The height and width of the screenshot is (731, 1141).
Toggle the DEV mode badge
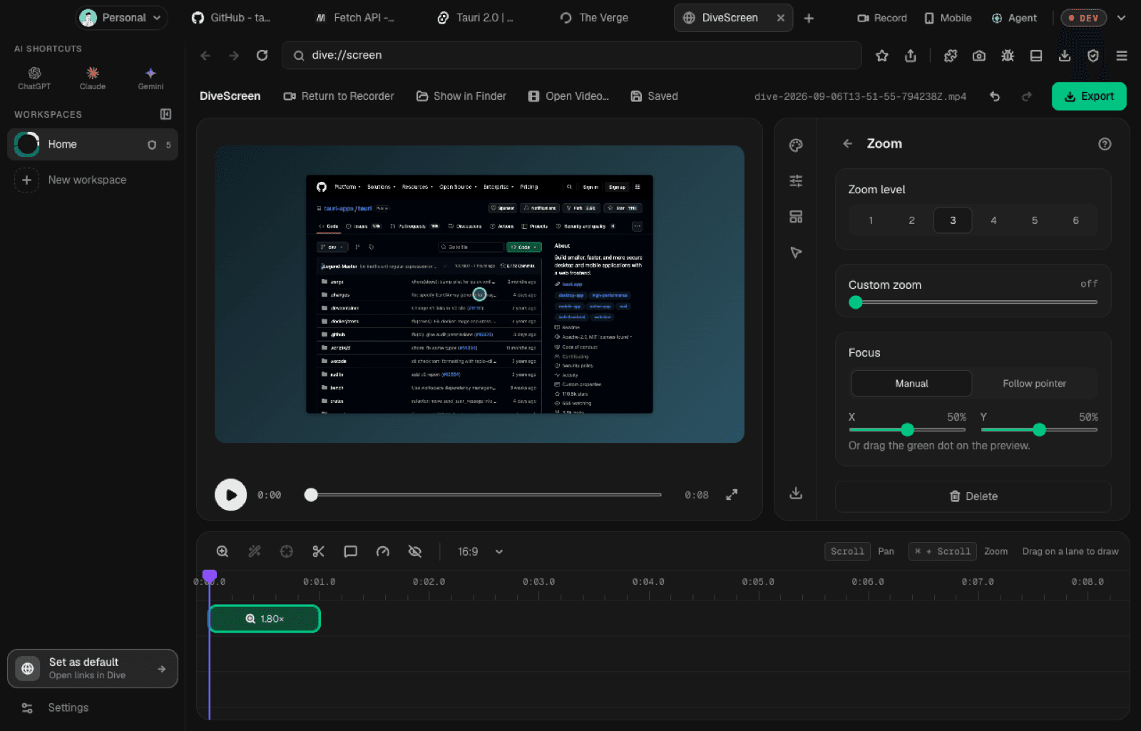[1083, 18]
